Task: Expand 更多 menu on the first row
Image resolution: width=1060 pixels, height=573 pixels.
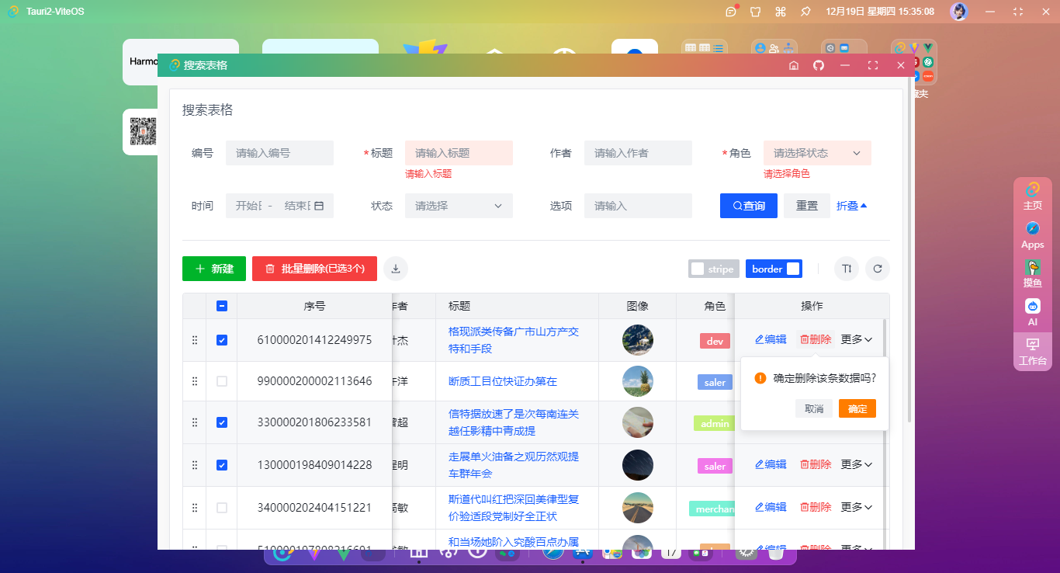Action: (x=857, y=339)
